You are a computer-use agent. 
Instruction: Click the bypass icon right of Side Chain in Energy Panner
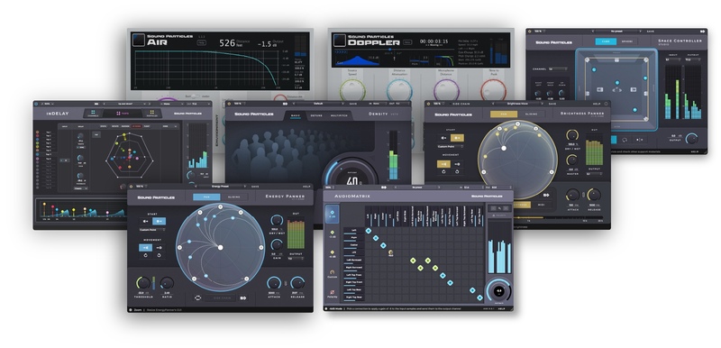(x=242, y=298)
